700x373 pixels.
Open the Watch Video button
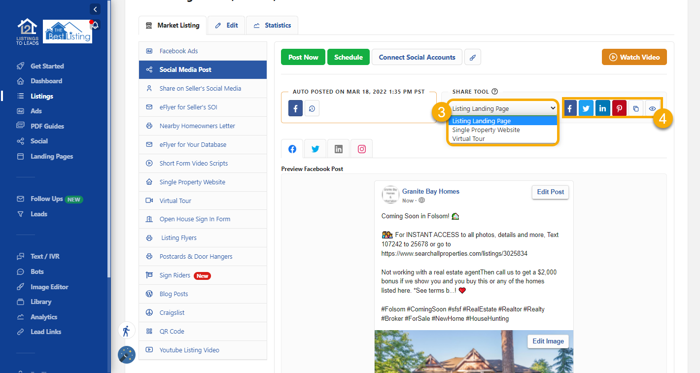[x=634, y=57]
